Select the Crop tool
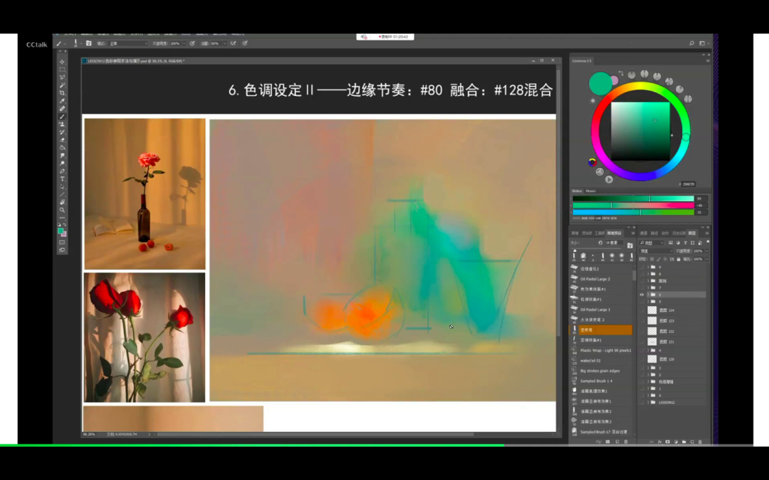 (x=62, y=93)
